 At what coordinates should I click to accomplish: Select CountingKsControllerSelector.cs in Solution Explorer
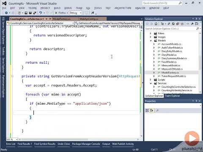pos(178,87)
